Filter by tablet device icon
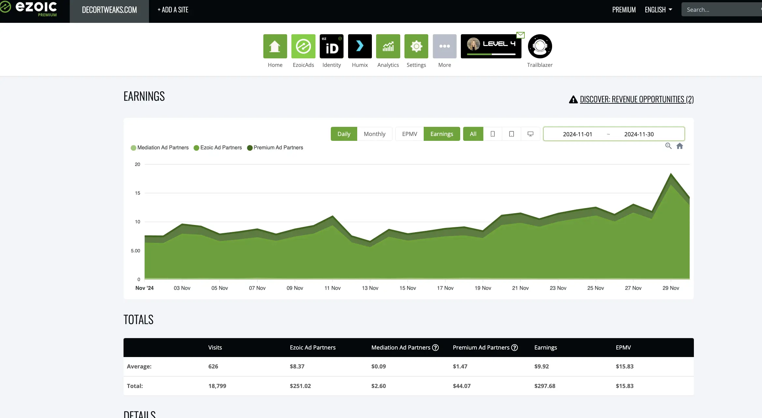The height and width of the screenshot is (418, 762). 512,134
